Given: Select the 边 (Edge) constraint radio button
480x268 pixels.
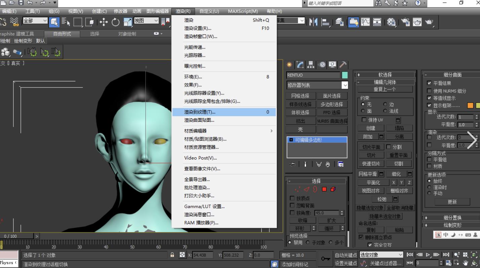Looking at the screenshot, I should pyautogui.click(x=385, y=105).
